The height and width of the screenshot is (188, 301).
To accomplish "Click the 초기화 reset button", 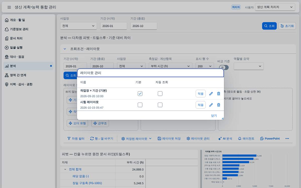I will coord(287,26).
